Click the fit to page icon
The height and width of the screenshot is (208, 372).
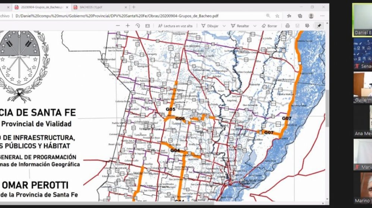click(x=148, y=26)
